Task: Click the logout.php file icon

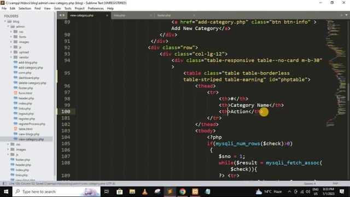Action: [x=15, y=113]
